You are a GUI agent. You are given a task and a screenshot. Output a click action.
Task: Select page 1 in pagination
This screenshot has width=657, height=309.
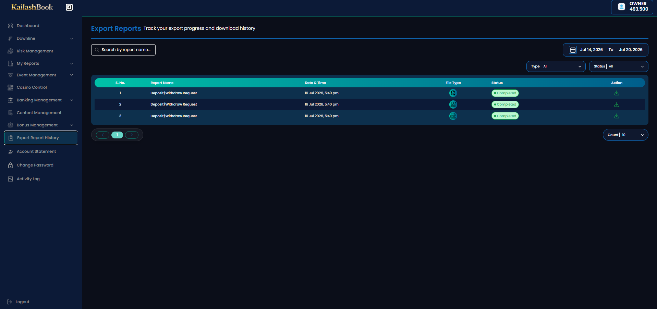[117, 135]
